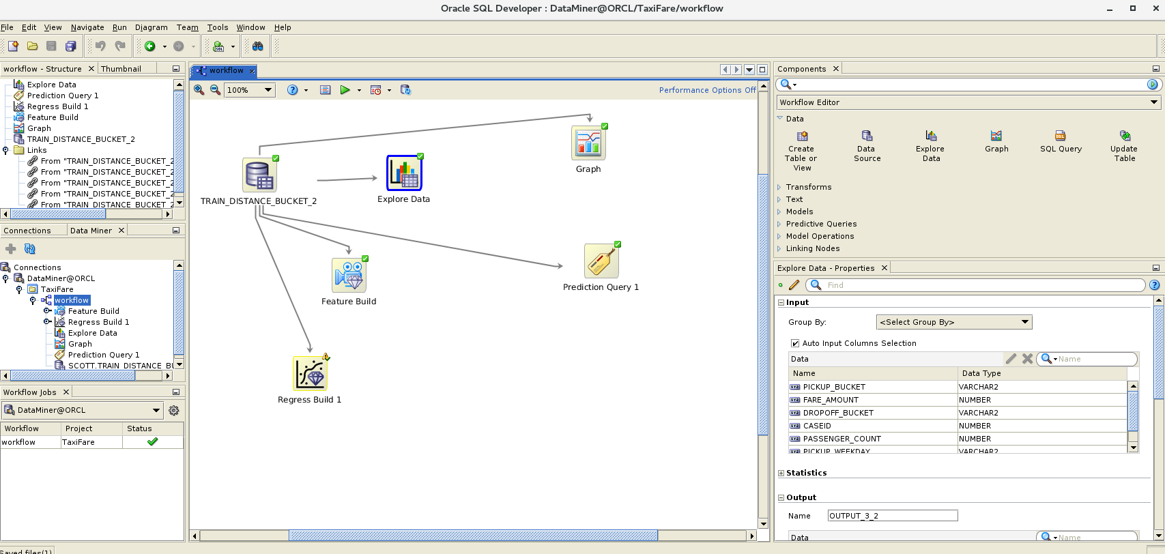Viewport: 1165px width, 554px height.
Task: Open the Diagram menu
Action: pyautogui.click(x=151, y=27)
